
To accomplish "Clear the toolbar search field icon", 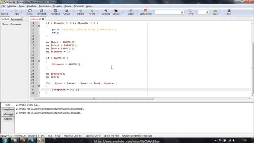I will click(x=182, y=12).
